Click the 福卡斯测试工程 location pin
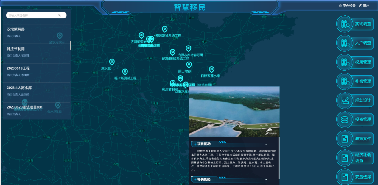 (125, 72)
